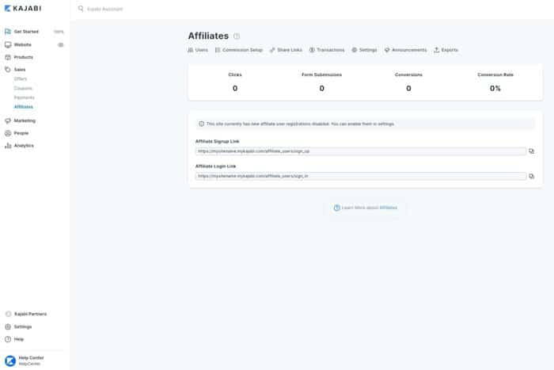Click the Marketing megaphone icon

coord(8,120)
